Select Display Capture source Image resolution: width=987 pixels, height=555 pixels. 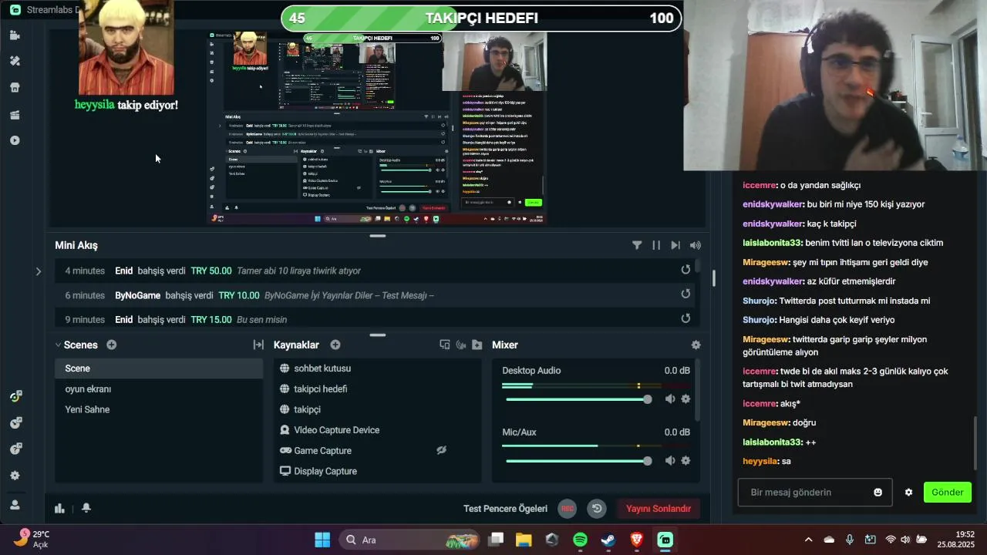(377, 471)
